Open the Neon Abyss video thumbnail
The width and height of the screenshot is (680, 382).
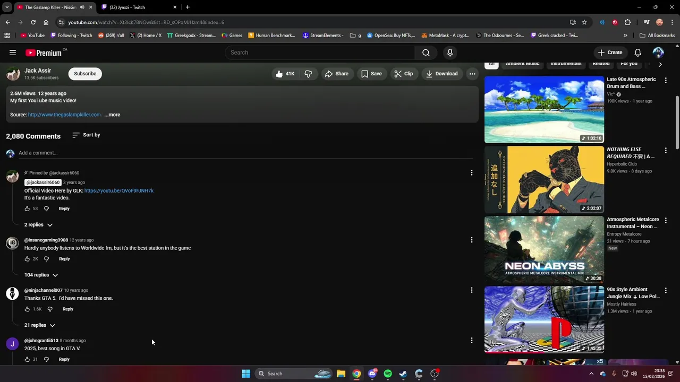[x=544, y=250]
